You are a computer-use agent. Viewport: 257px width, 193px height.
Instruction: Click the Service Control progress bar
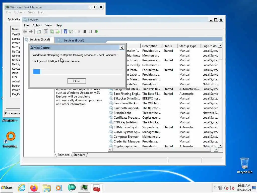[77, 72]
